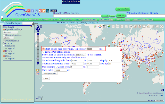Open the Project menu

54,20
